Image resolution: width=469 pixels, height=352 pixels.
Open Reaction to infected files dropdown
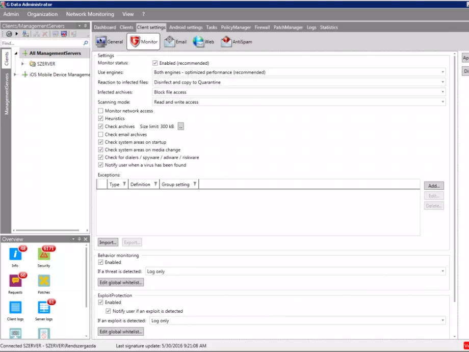tap(299, 82)
